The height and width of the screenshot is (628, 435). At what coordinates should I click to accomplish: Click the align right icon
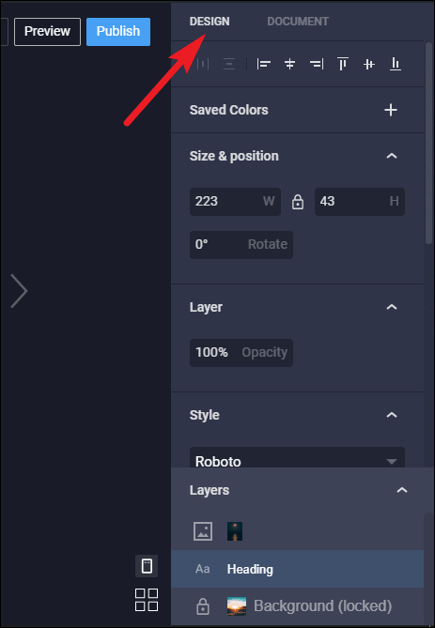(x=317, y=64)
